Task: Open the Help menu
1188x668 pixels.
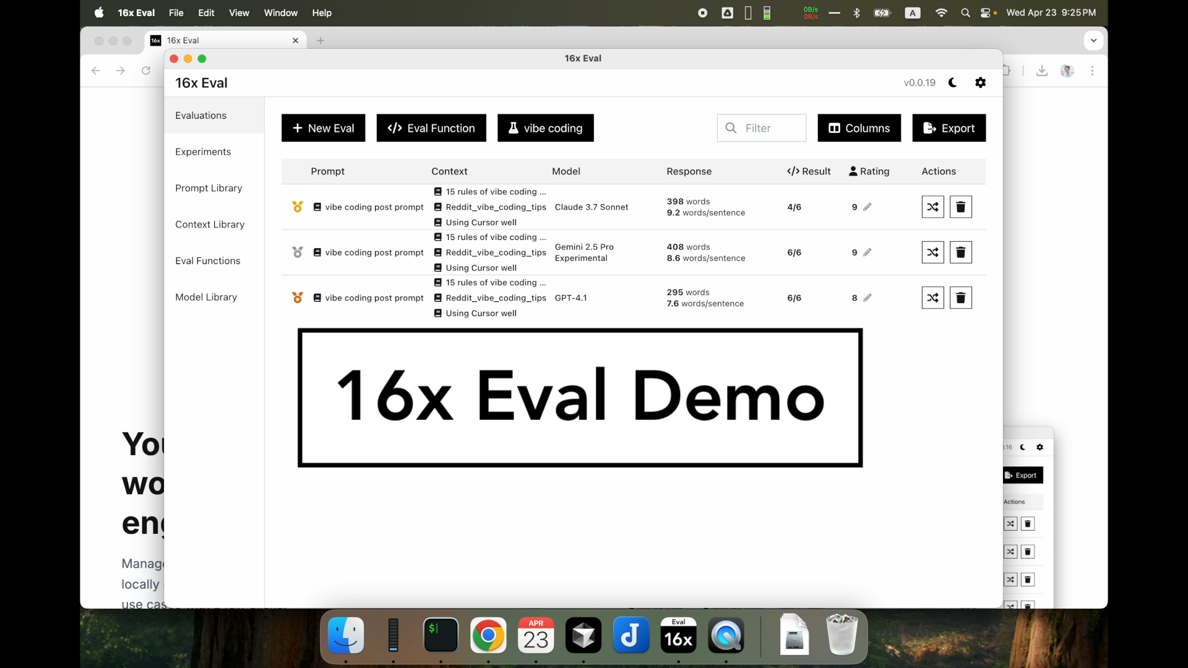Action: (322, 13)
